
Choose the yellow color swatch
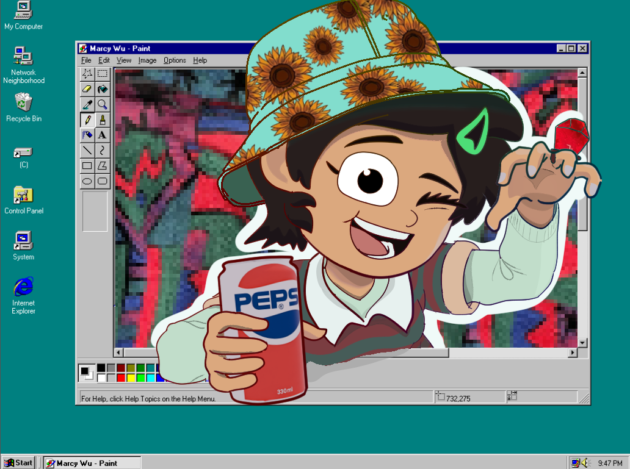131,378
